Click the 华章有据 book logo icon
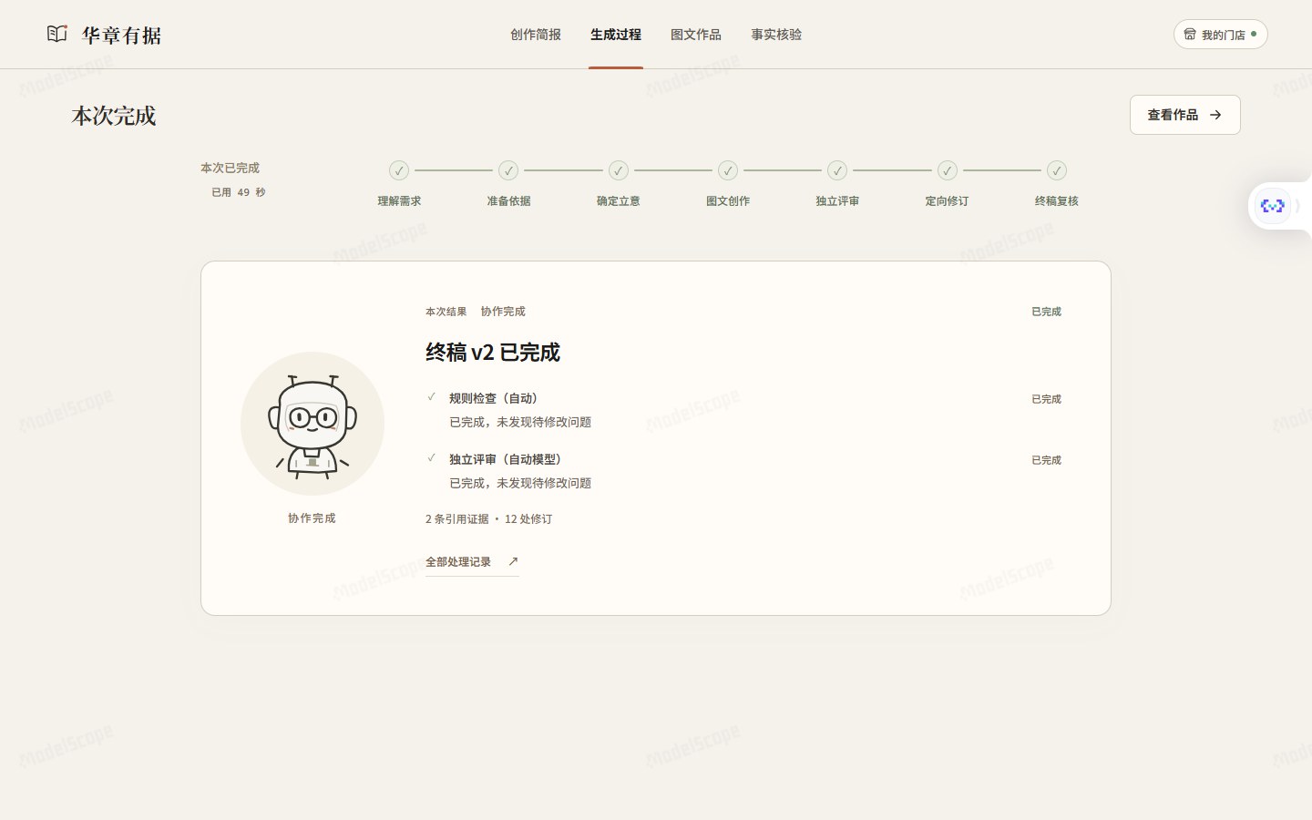The height and width of the screenshot is (820, 1312). click(x=57, y=34)
